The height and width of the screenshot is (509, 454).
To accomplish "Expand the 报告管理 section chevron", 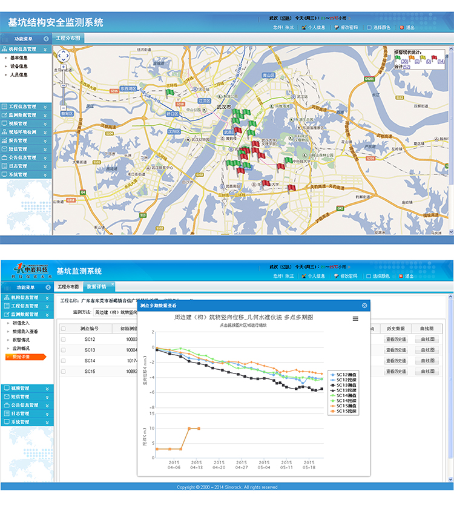I will click(x=45, y=140).
